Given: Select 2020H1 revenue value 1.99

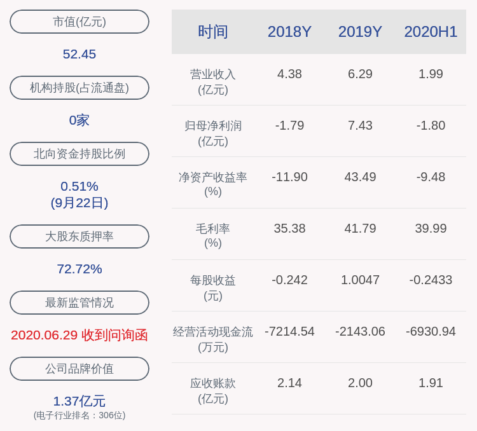Looking at the screenshot, I should [431, 74].
